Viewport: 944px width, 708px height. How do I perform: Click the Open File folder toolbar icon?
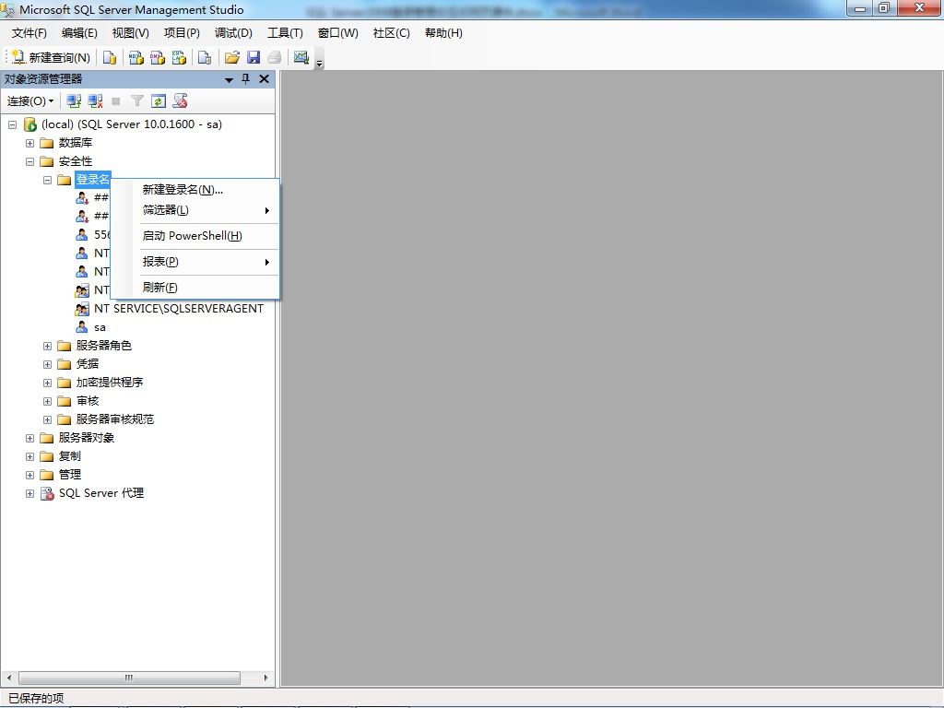coord(231,57)
